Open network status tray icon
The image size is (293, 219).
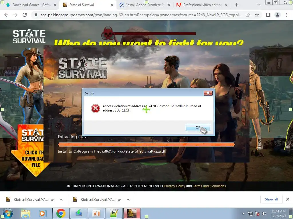(x=250, y=214)
